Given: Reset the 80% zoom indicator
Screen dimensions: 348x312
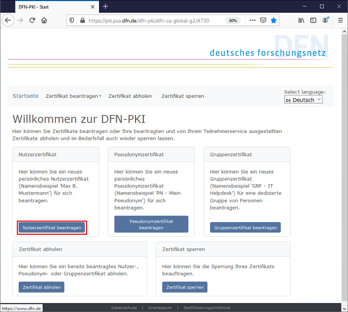Looking at the screenshot, I should pos(233,21).
